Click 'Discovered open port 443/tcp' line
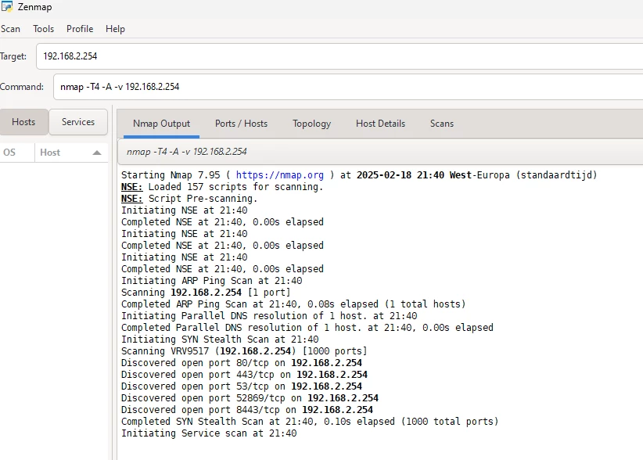The width and height of the screenshot is (643, 460). click(244, 375)
